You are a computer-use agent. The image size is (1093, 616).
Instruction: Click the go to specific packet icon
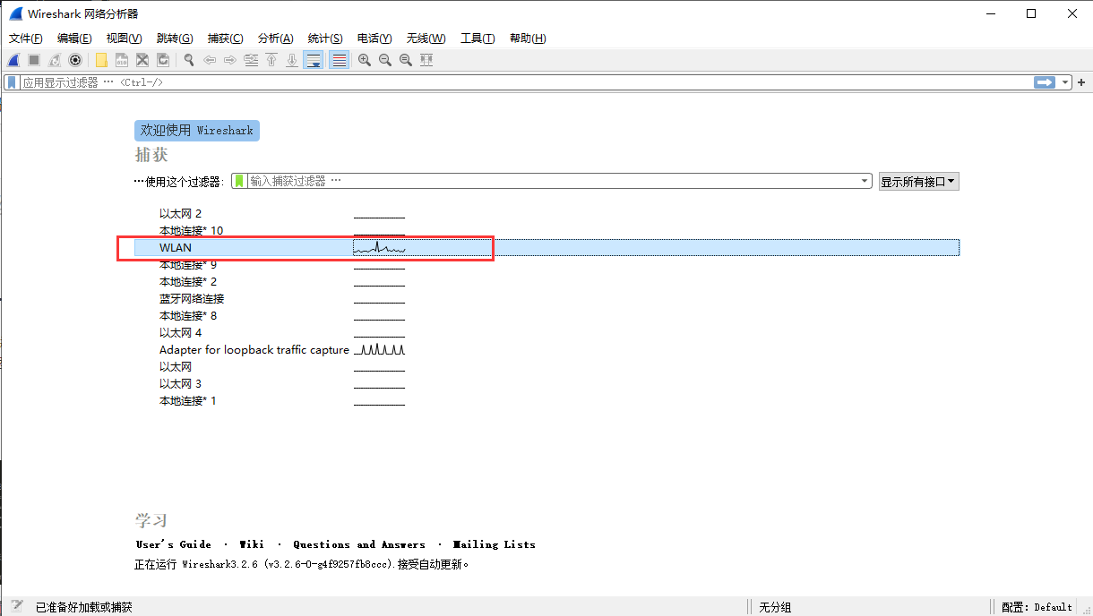pyautogui.click(x=251, y=60)
